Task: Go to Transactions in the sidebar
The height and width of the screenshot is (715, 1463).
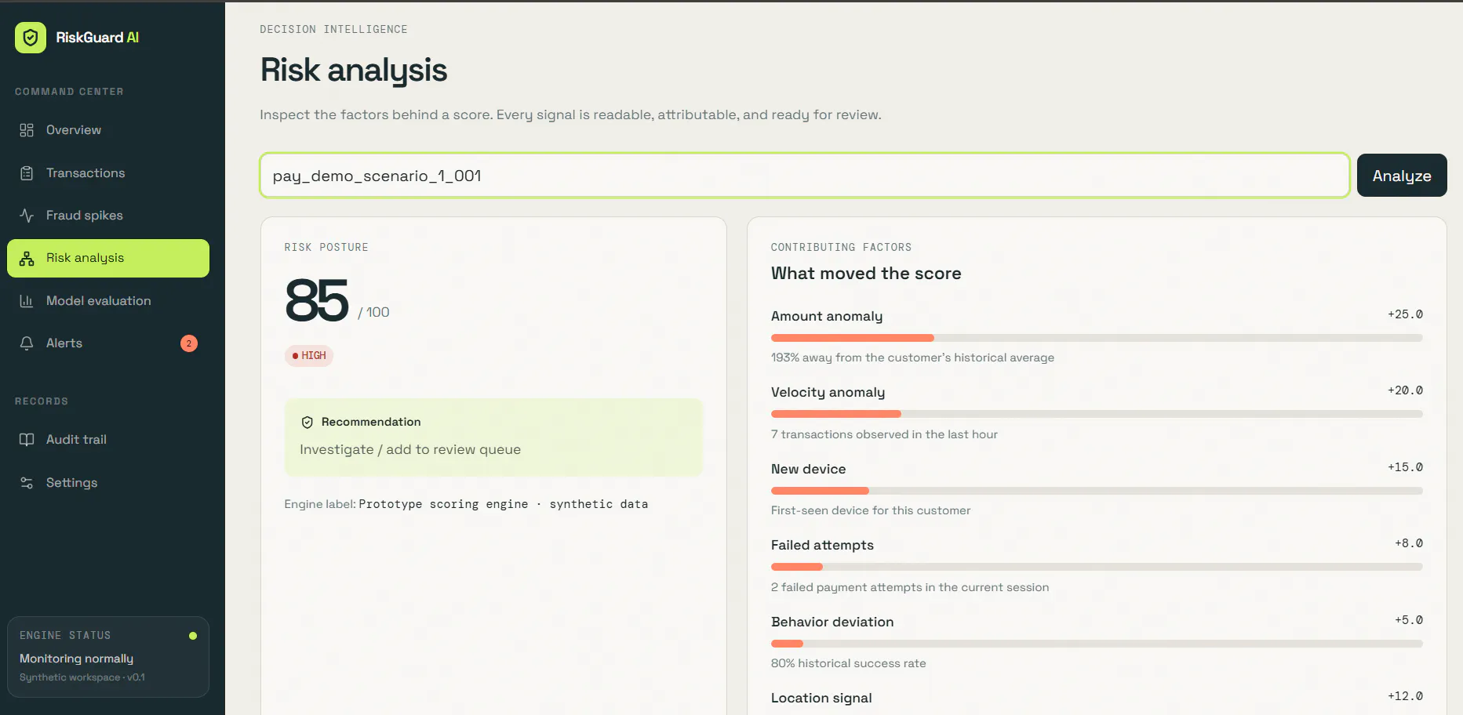Action: coord(108,173)
